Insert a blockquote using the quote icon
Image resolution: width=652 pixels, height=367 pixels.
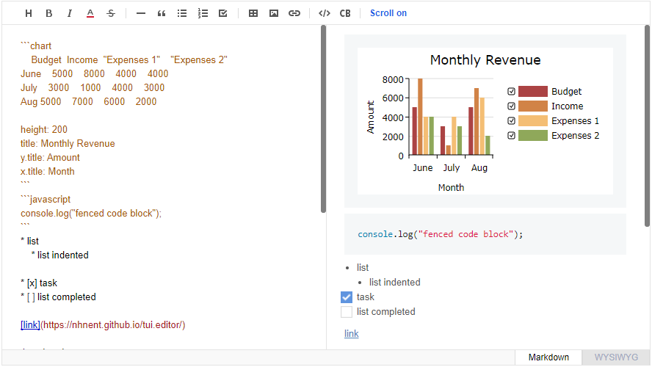click(162, 13)
